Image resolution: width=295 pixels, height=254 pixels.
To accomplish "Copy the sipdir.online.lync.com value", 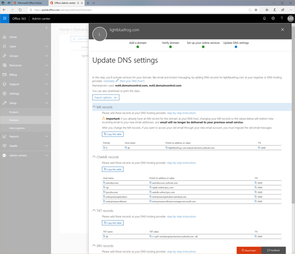I will click(x=150, y=188).
